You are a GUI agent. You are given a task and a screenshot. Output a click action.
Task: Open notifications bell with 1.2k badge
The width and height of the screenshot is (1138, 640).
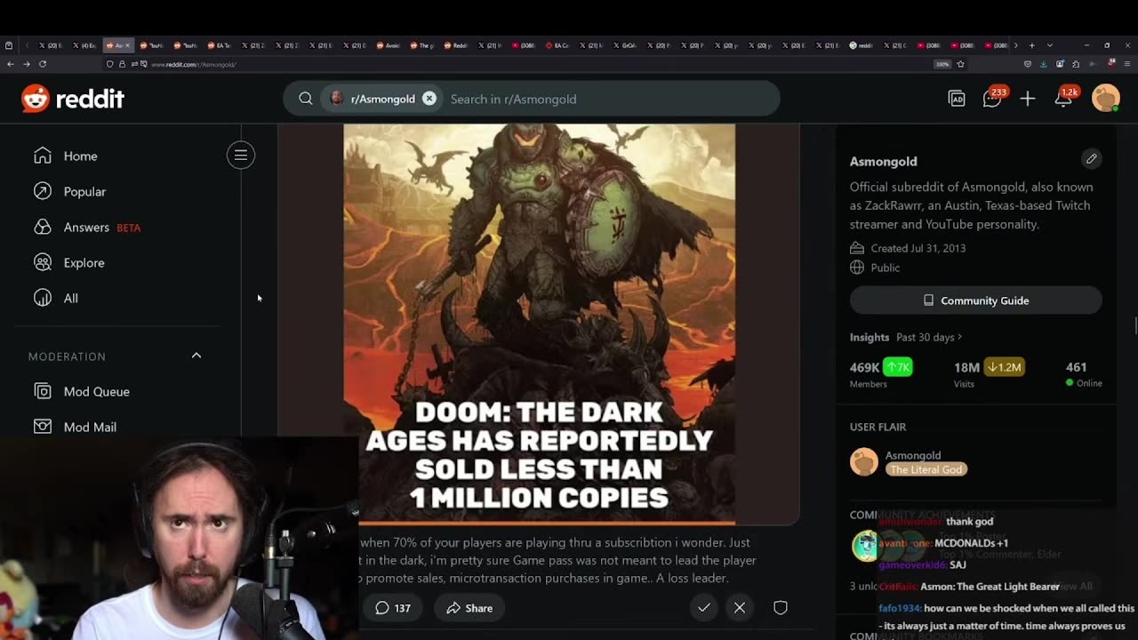(1063, 99)
